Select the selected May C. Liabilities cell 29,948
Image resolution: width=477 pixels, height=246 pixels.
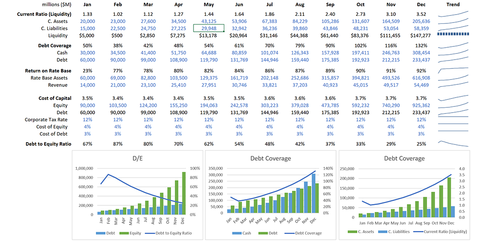coord(208,28)
